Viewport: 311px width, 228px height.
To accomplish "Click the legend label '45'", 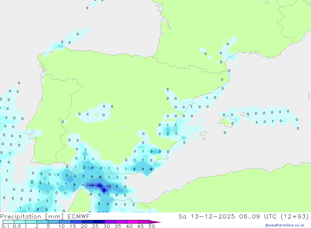I will click(x=141, y=226).
